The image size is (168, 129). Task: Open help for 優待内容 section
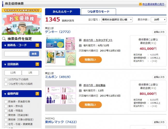37,94
